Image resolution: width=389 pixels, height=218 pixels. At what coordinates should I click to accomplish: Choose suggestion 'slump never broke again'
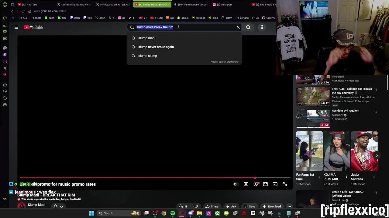click(184, 47)
